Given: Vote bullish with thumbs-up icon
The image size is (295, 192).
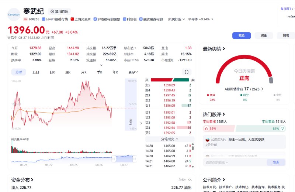Looking at the screenshot, I should tap(206, 129).
